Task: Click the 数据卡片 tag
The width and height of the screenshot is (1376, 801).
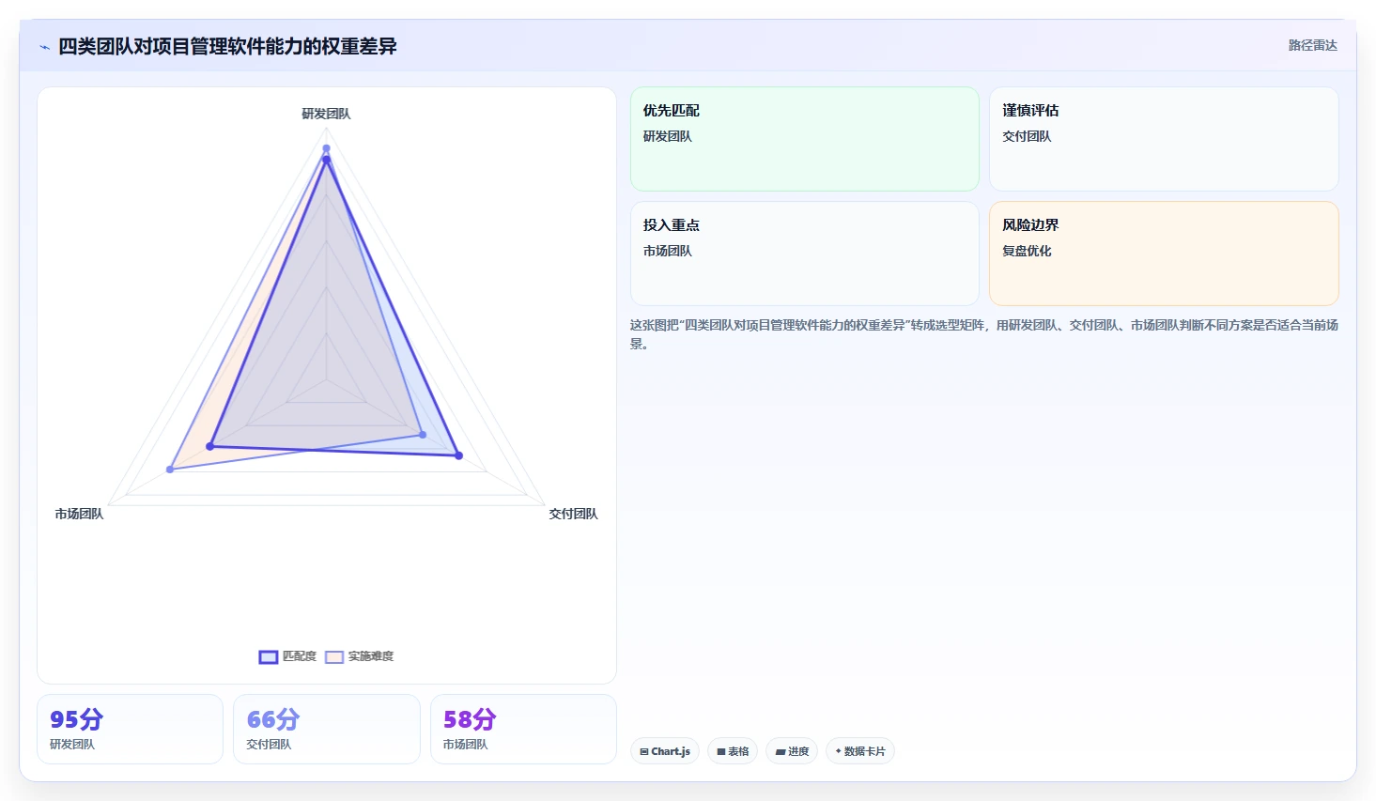Action: point(860,751)
